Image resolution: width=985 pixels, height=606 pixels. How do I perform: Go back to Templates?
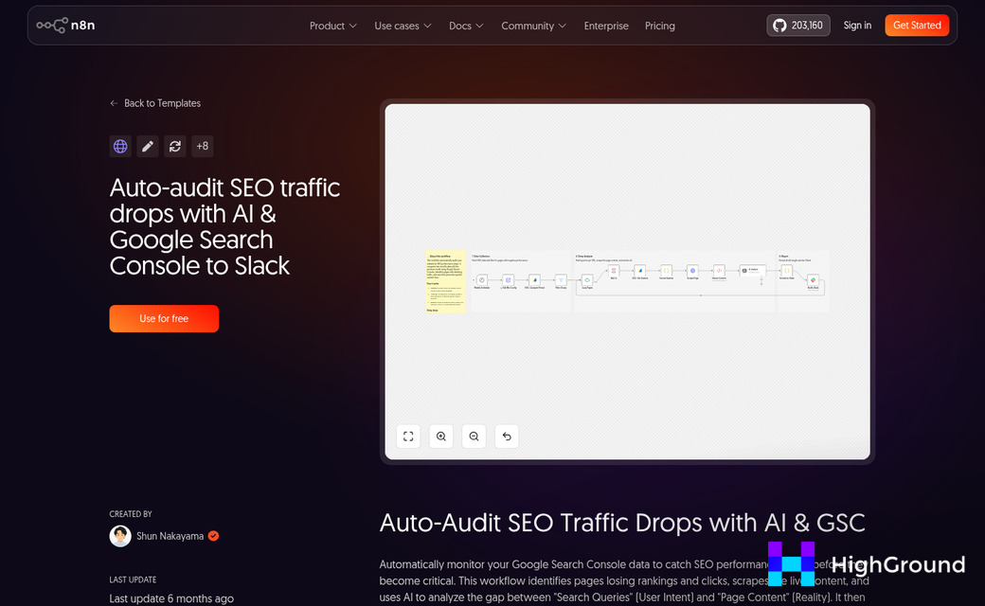coord(155,103)
